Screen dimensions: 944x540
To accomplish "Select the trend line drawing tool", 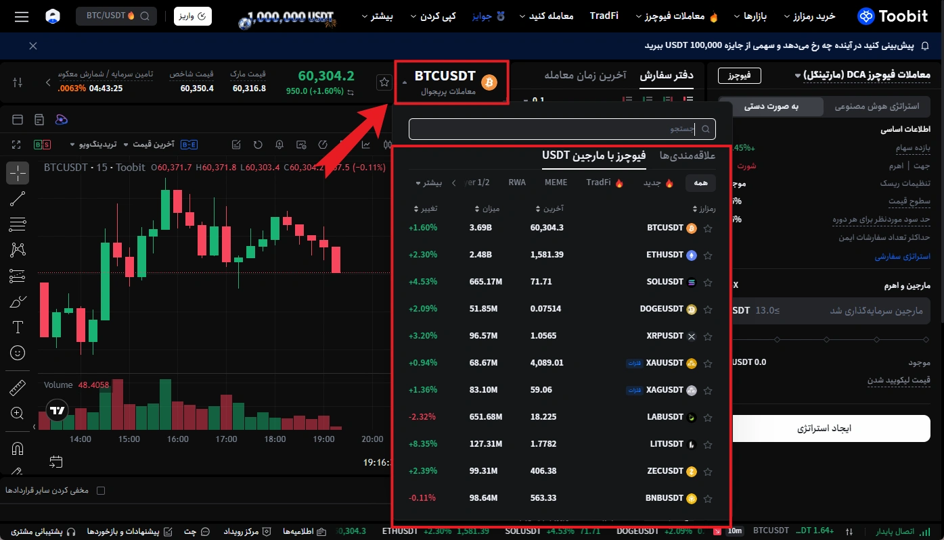I will click(18, 199).
